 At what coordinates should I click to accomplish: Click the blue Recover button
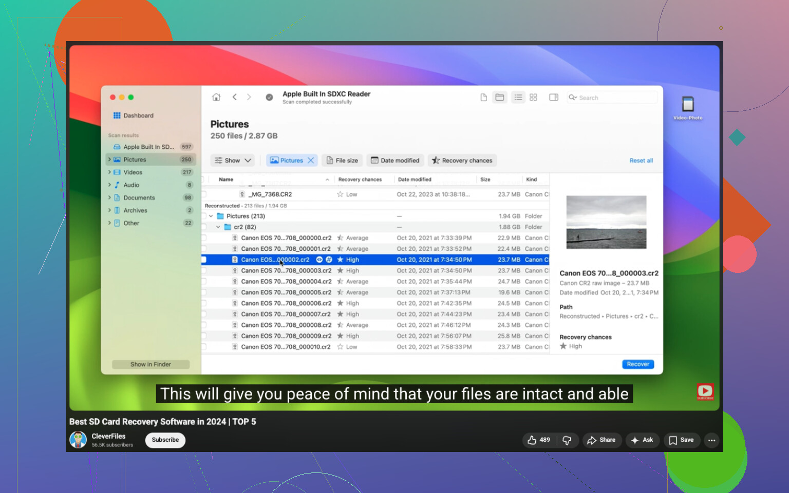click(638, 364)
